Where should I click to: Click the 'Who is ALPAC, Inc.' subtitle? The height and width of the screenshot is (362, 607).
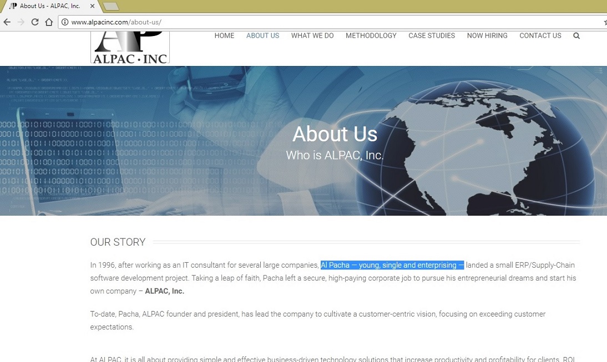(335, 155)
